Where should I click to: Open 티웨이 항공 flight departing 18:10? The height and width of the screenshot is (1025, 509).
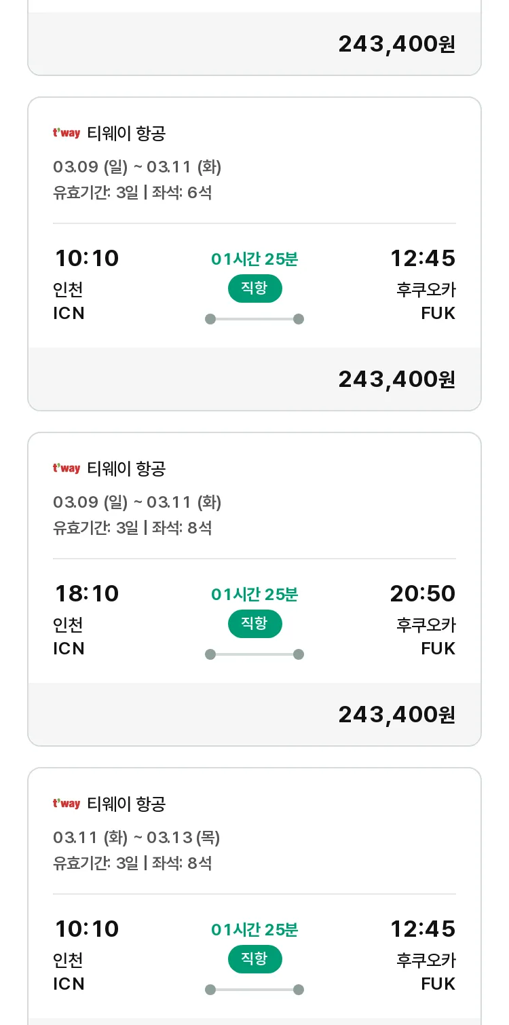point(254,589)
